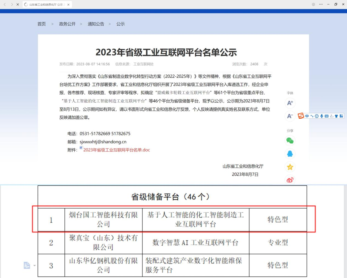Image resolution: width=347 pixels, height=278 pixels.
Task: Decrease font size with the A- button
Action: (x=290, y=116)
